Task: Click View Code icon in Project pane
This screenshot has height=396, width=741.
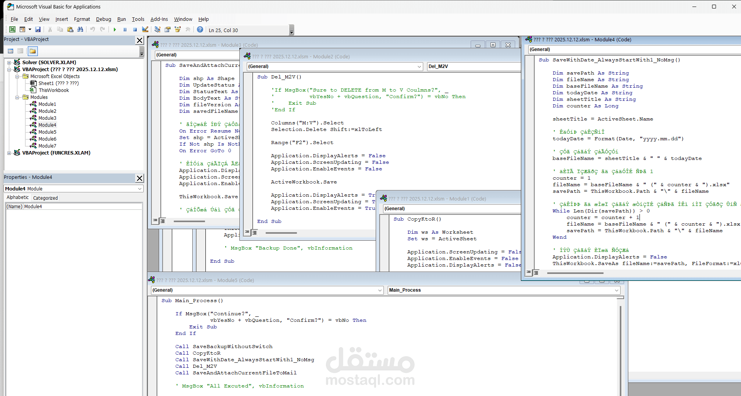Action: pyautogui.click(x=10, y=51)
